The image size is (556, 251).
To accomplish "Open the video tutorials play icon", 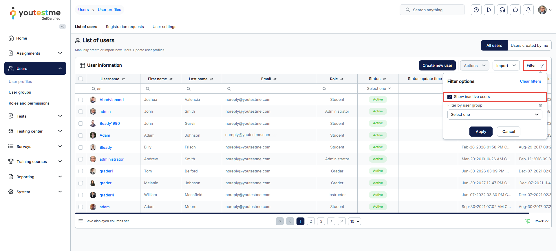I will tap(489, 10).
